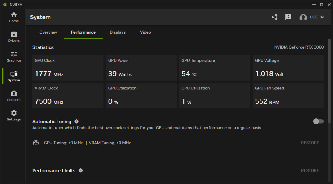Image resolution: width=333 pixels, height=184 pixels.
Task: Click LOG IN in the header
Action: pos(316,17)
